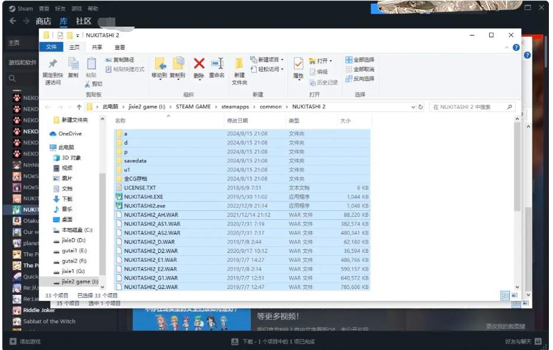Click the Copy Path (复制路径) icon
Image resolution: width=553 pixels, height=350 pixels.
coord(119,60)
